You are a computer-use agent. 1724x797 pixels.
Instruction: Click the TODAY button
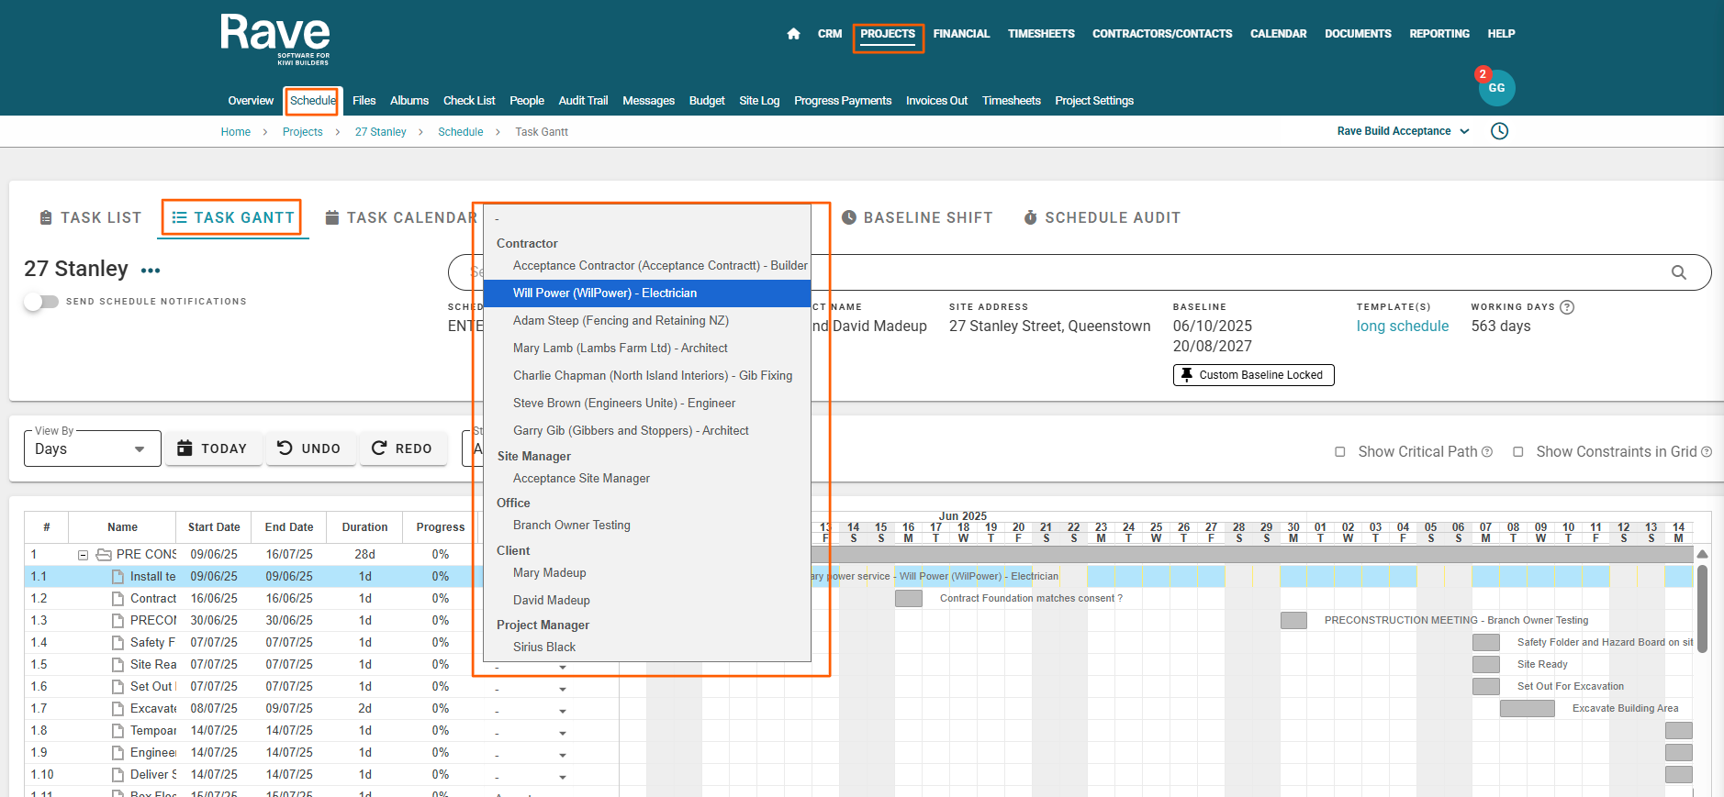tap(213, 448)
